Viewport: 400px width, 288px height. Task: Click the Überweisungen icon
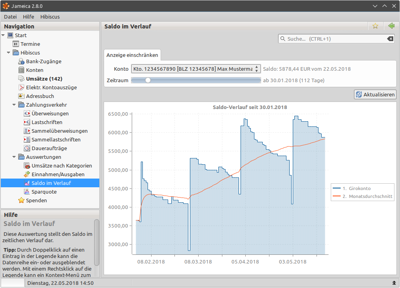[27, 113]
